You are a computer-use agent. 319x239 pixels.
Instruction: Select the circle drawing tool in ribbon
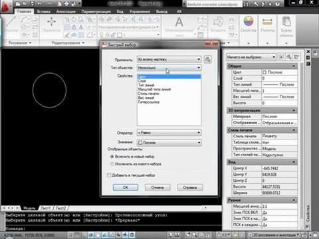coord(24,27)
